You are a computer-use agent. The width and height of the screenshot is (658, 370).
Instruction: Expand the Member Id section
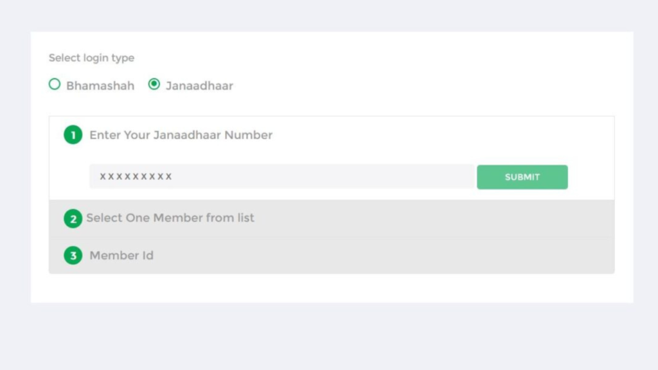click(332, 256)
